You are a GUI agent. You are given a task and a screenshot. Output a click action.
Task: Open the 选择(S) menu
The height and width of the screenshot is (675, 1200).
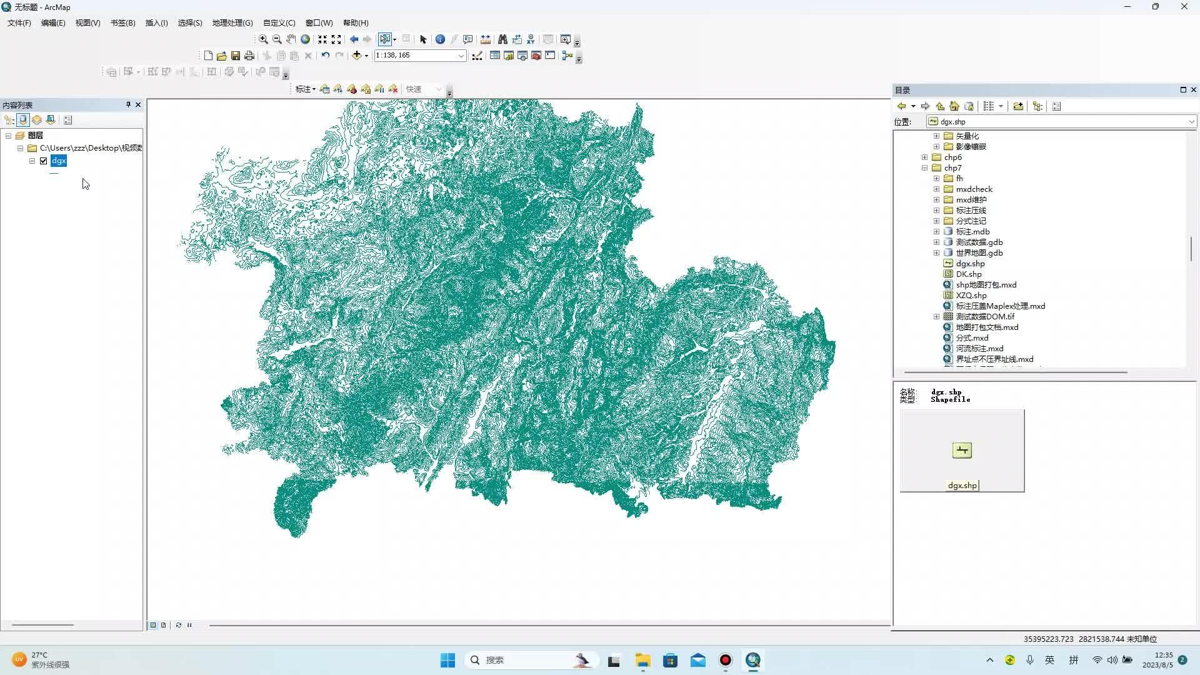click(x=189, y=22)
